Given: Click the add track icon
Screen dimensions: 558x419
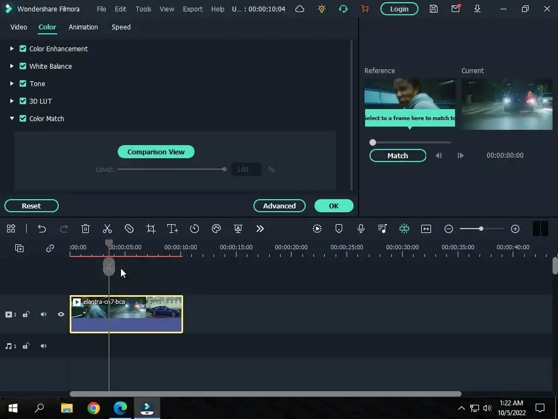Looking at the screenshot, I should [19, 248].
